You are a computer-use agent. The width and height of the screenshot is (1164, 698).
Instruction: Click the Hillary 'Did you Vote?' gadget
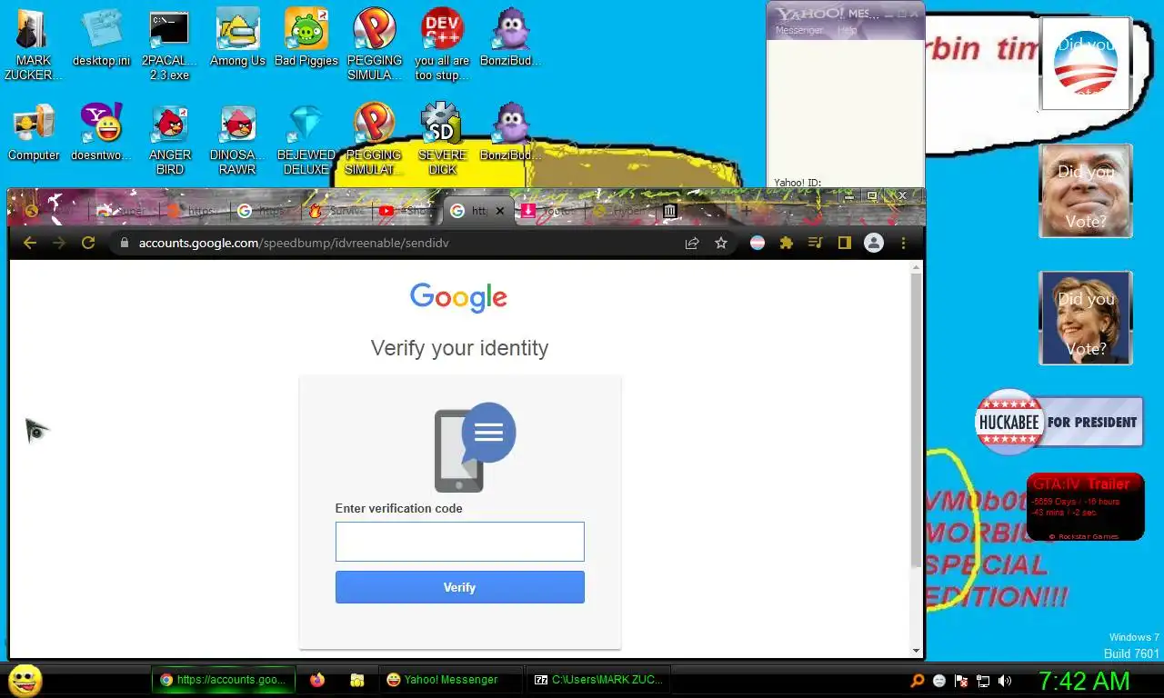(1086, 318)
